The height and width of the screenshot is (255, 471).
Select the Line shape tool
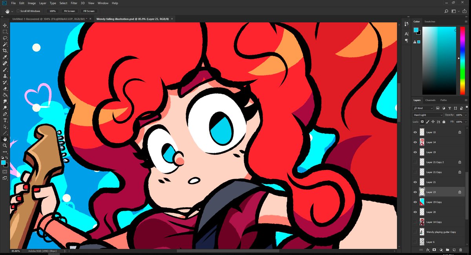pos(5,133)
